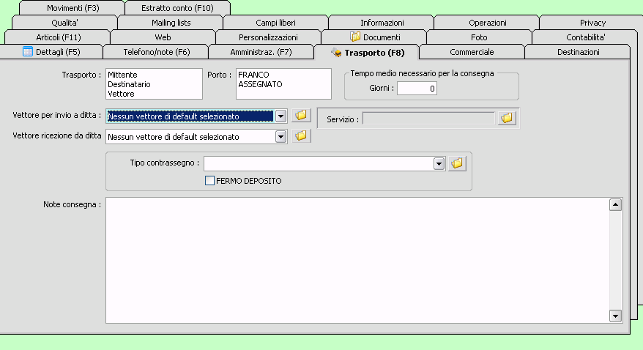Switch to the Movimenti (F3) tab
The width and height of the screenshot is (643, 350).
[x=73, y=8]
